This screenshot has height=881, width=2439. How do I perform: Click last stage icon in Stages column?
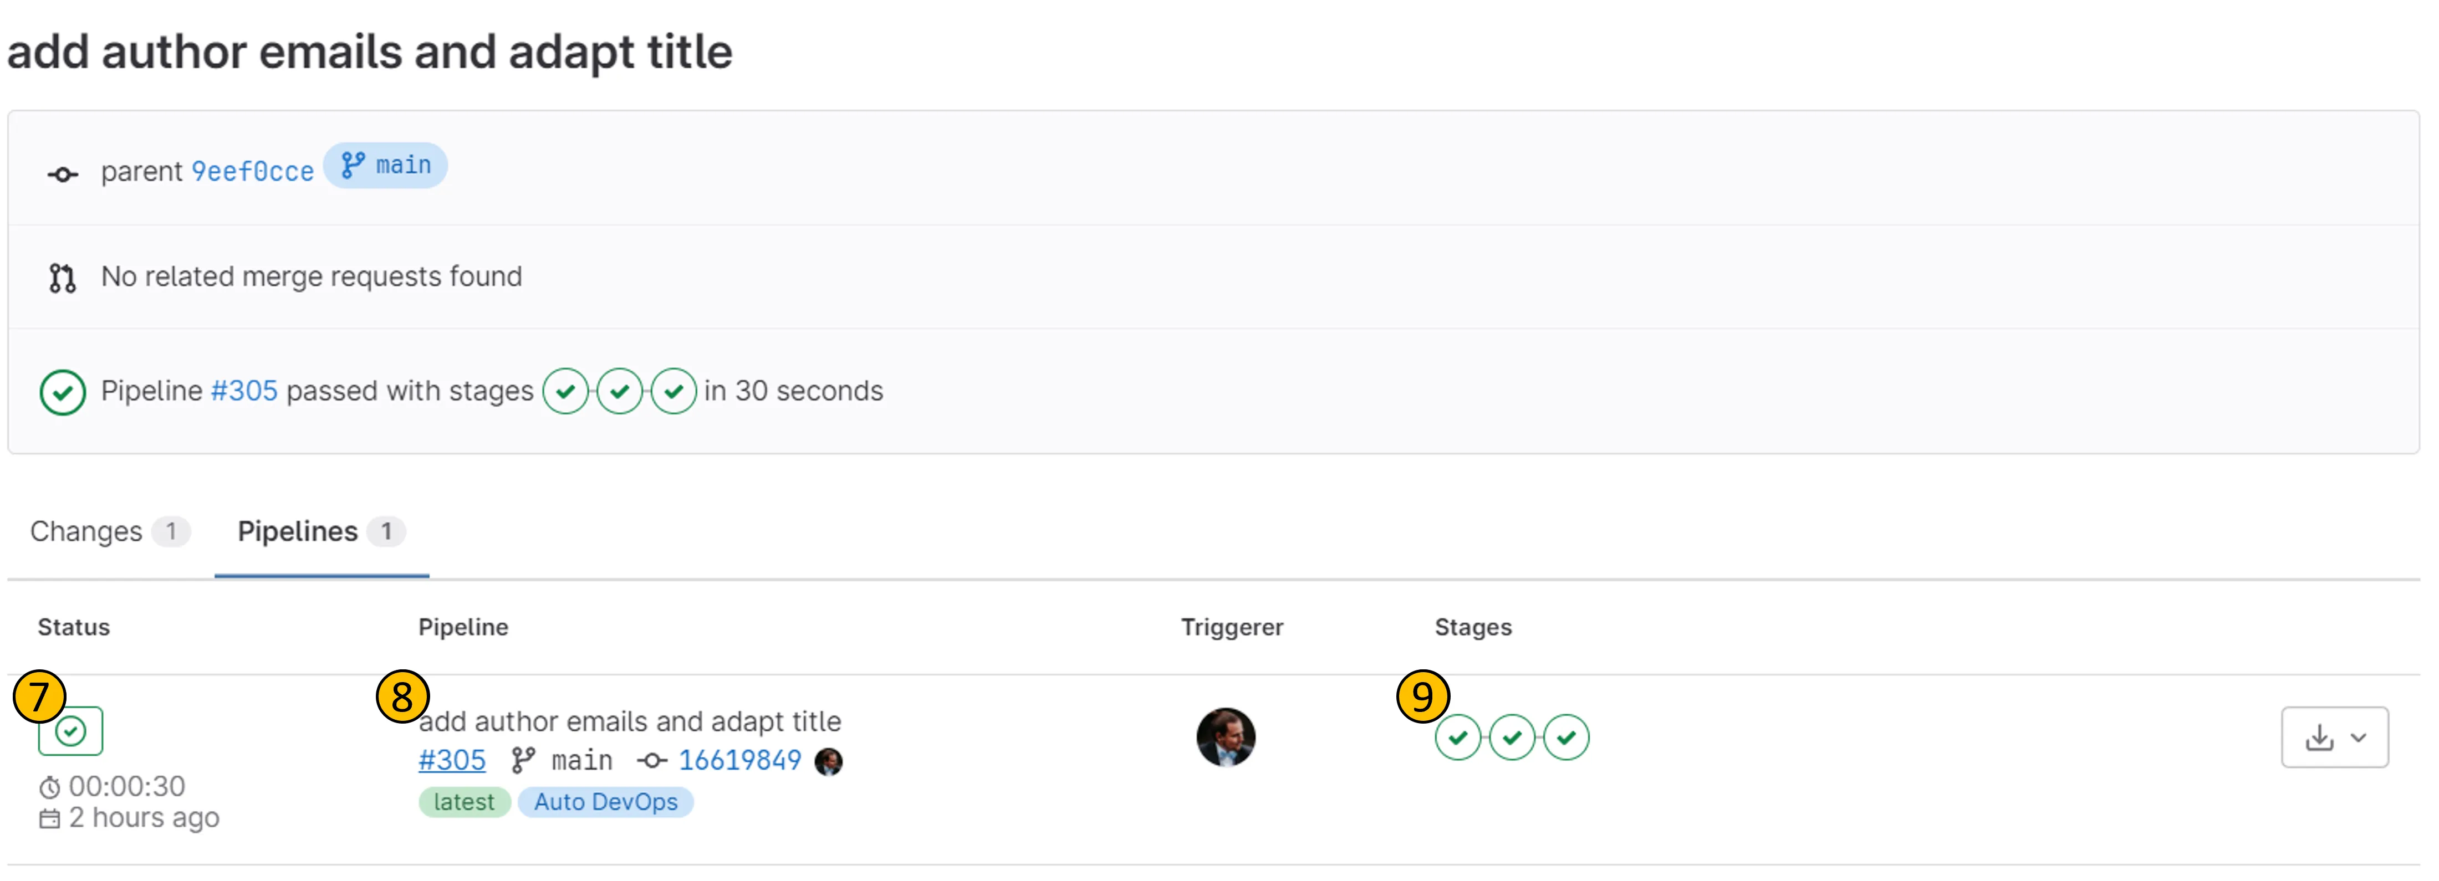(x=1566, y=737)
